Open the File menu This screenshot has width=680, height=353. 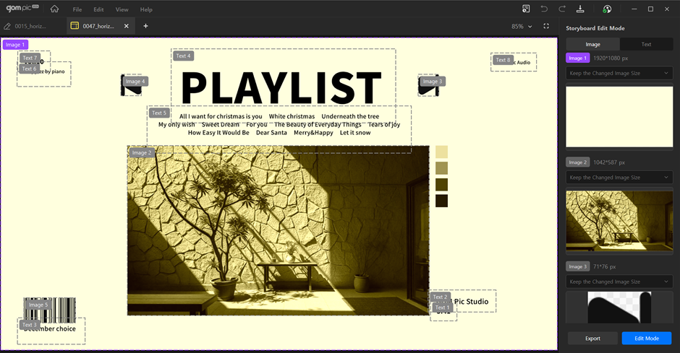point(77,9)
